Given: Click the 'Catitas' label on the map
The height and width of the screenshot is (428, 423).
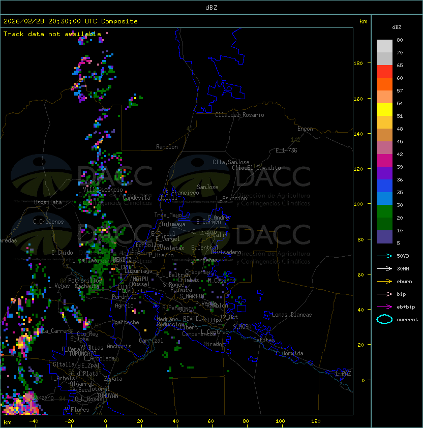Looking at the screenshot, I should click(264, 340).
